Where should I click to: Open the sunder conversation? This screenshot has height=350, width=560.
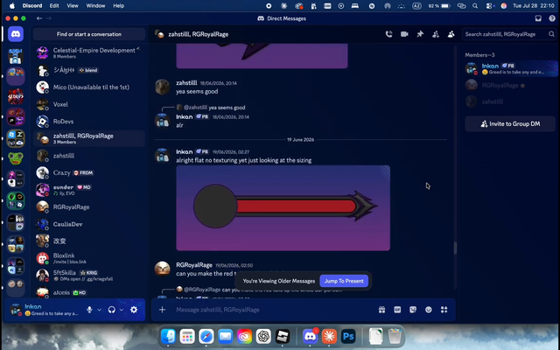coord(89,190)
